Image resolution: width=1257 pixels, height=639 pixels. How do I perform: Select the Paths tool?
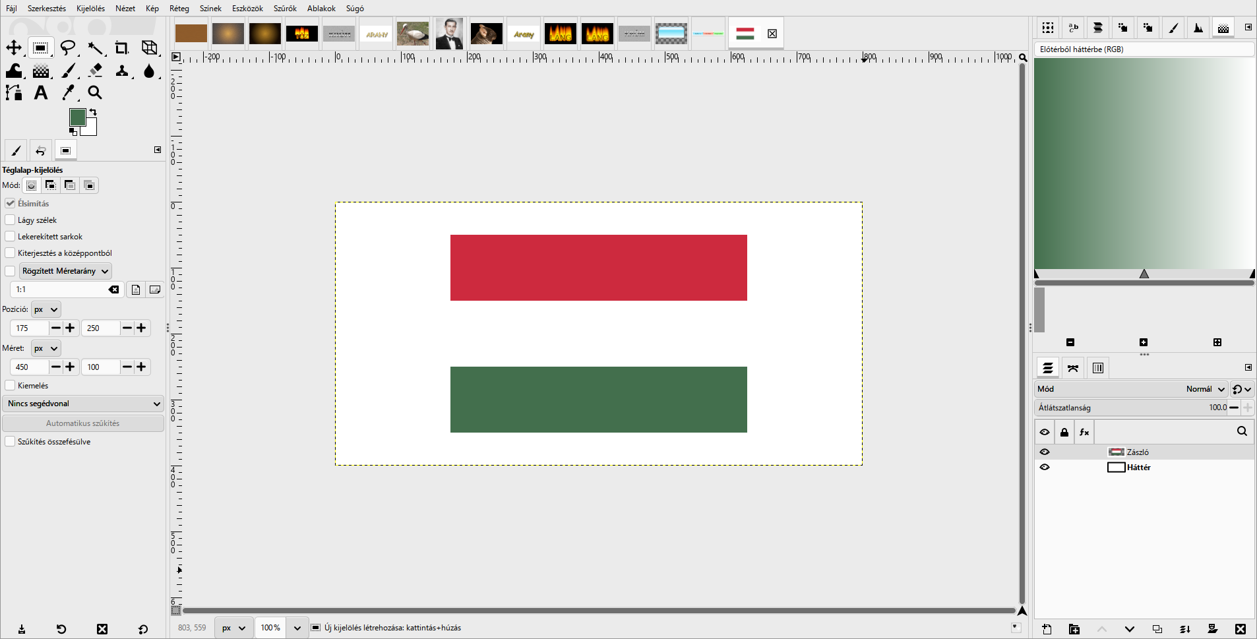pos(14,93)
